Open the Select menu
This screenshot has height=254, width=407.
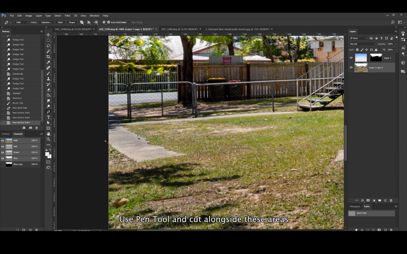(58, 16)
